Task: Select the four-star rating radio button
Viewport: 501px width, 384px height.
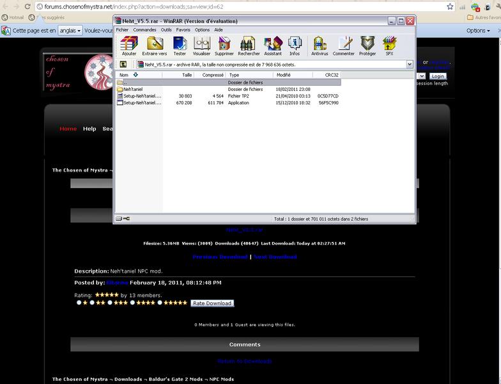Action: coord(132,302)
